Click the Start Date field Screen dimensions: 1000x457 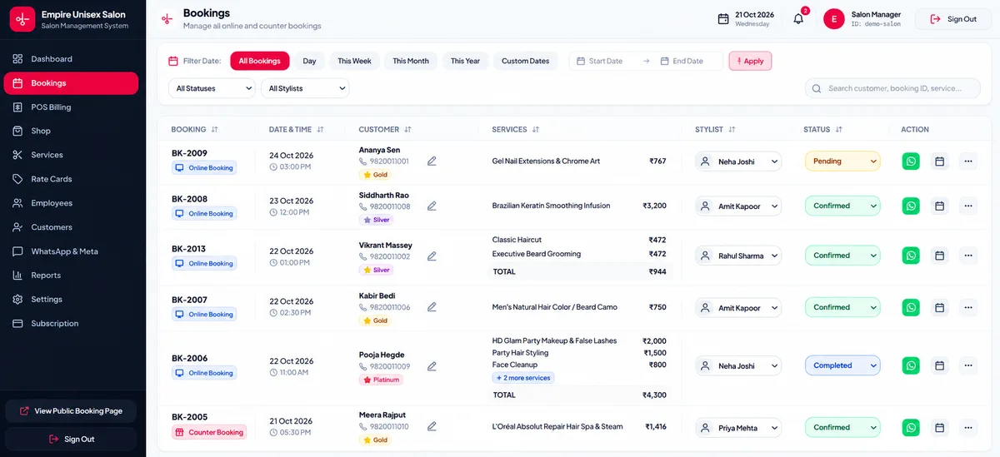606,61
